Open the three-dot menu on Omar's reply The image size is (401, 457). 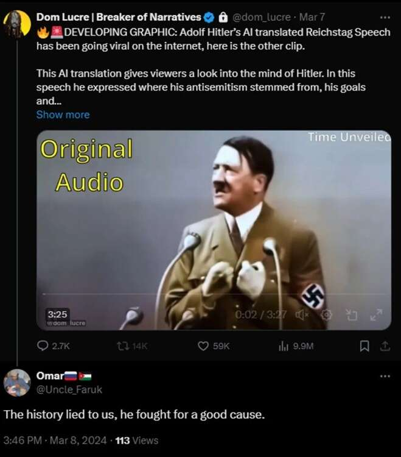[385, 377]
